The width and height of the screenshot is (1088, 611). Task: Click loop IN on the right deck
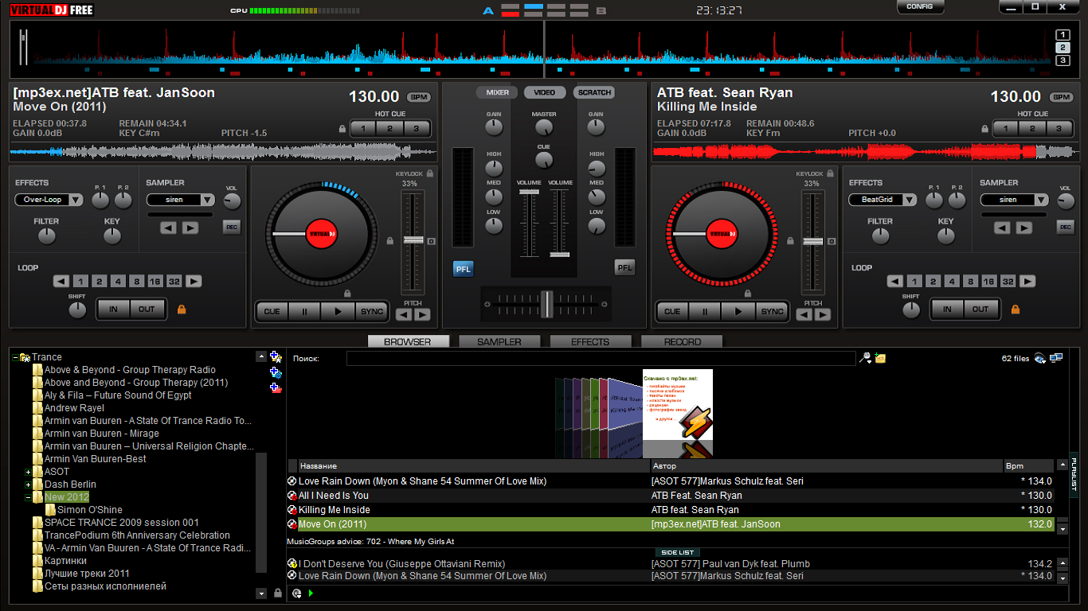pos(947,309)
